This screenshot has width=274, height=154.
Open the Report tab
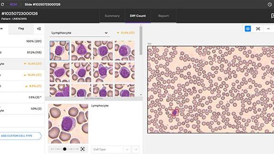coord(164,16)
